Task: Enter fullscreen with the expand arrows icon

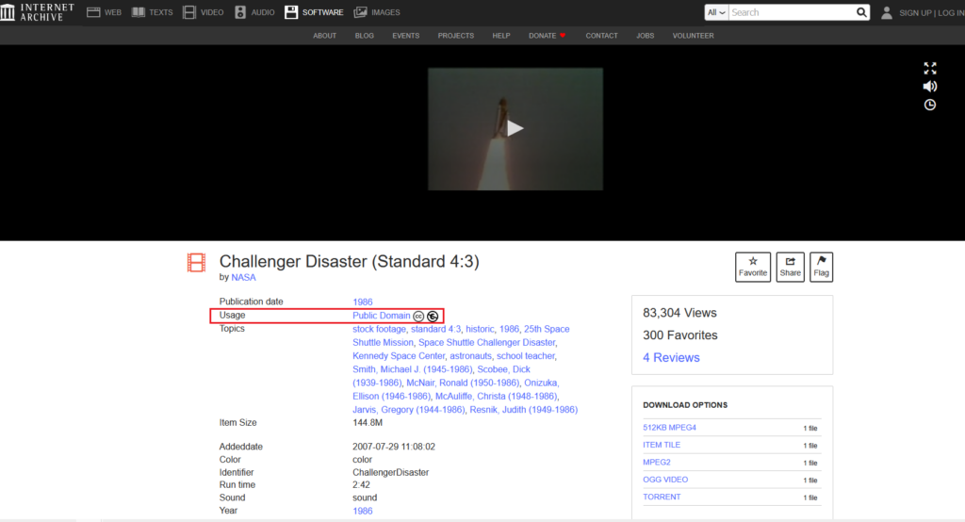Action: point(930,68)
